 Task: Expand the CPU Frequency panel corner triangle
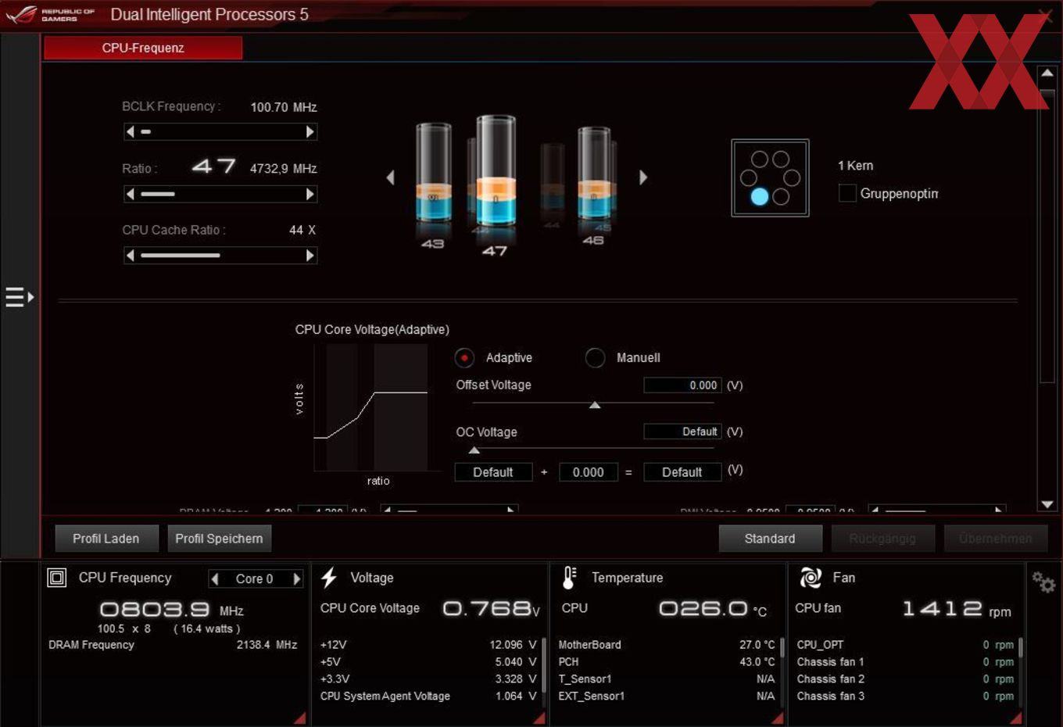click(300, 718)
